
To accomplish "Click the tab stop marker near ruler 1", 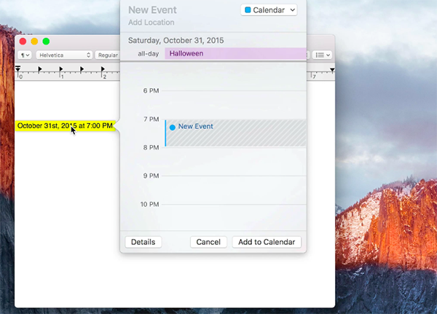I will coord(61,69).
